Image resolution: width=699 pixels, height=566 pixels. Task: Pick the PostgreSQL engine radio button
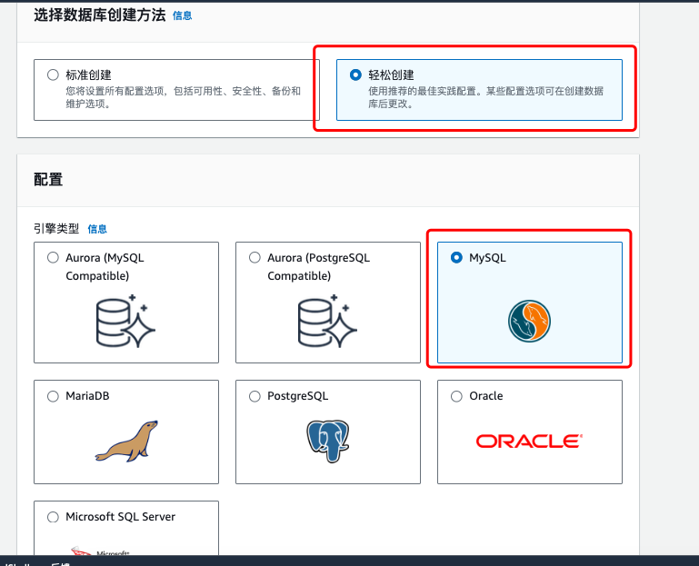pyautogui.click(x=255, y=396)
